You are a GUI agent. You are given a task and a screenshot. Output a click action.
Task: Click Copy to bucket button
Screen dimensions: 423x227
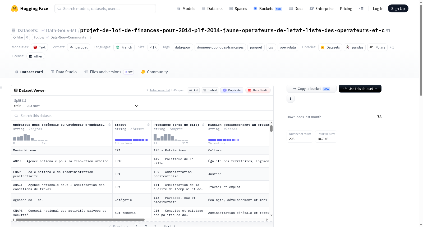tap(311, 89)
